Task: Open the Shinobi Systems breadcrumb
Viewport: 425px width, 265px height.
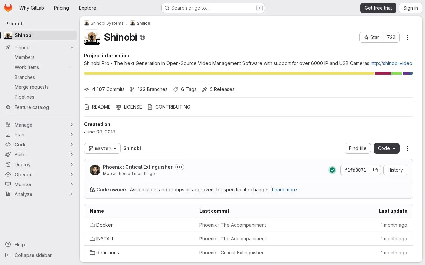Action: tap(104, 23)
